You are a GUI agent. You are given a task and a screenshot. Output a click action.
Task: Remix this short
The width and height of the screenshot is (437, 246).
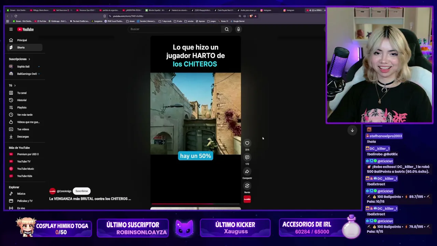coord(247,186)
